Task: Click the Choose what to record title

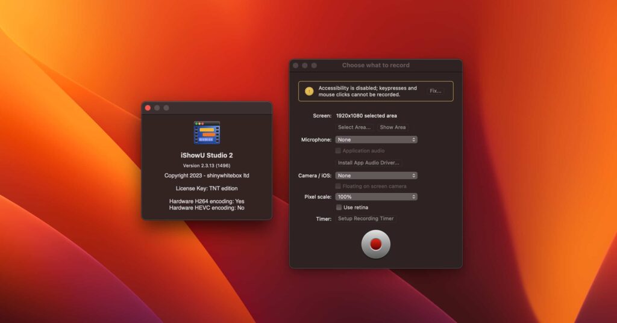Action: point(376,65)
